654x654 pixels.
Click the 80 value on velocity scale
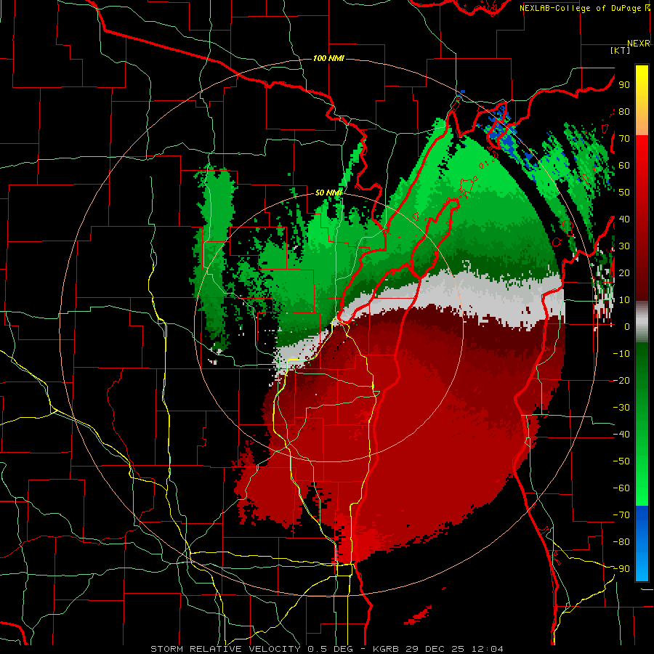tap(624, 111)
